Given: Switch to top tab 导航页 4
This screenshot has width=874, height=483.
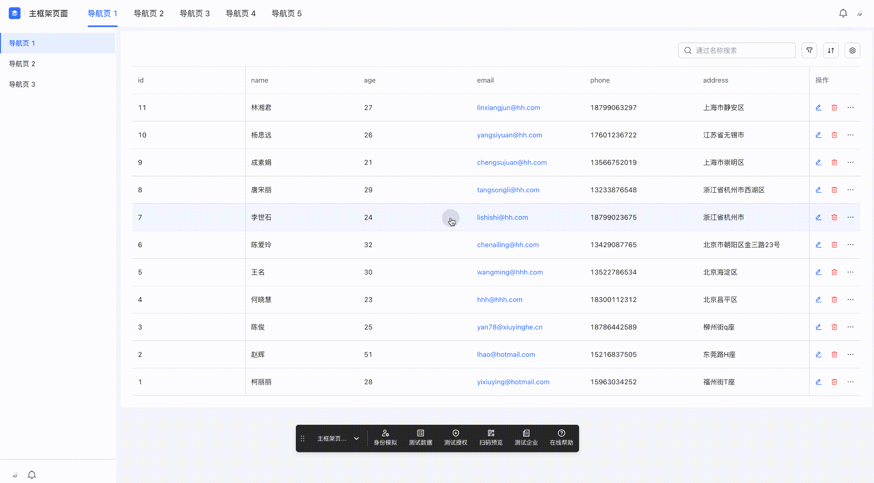Looking at the screenshot, I should (x=240, y=14).
